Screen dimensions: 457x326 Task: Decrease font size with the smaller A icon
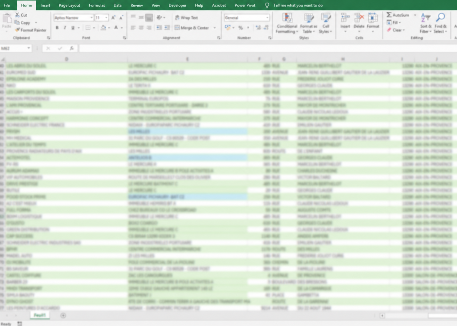coord(121,18)
